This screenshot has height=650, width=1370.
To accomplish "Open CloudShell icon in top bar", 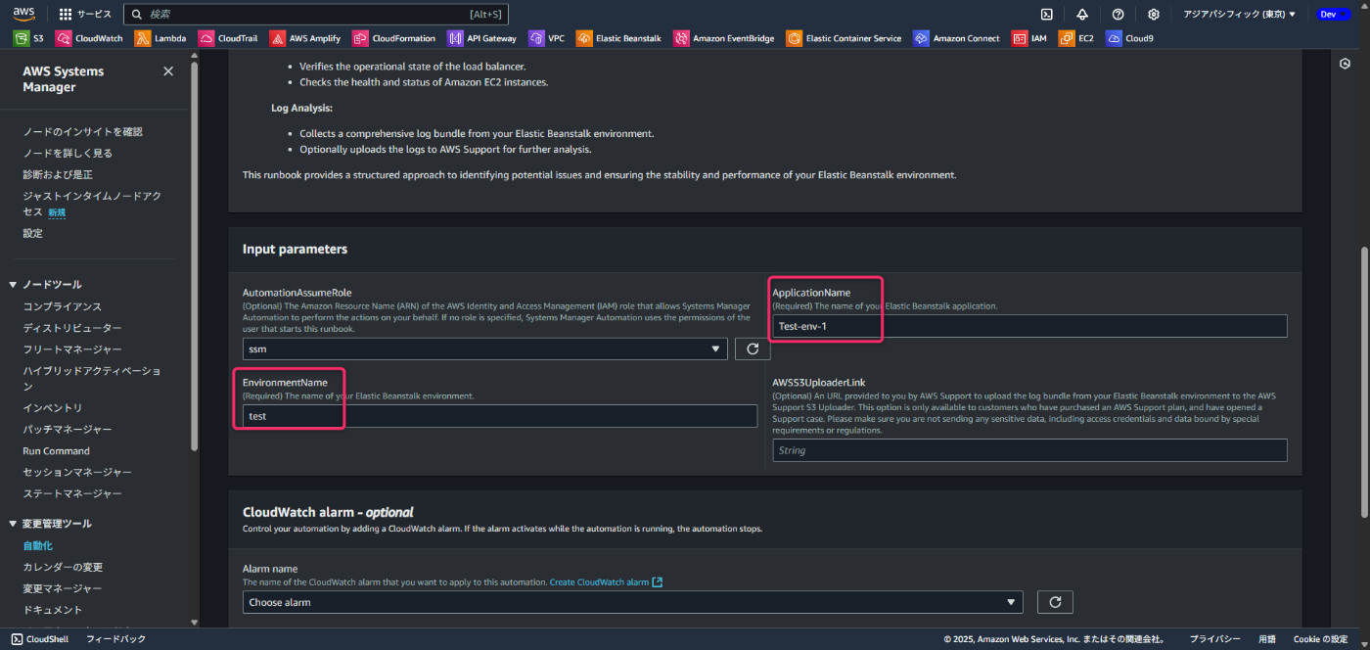I will (1046, 15).
